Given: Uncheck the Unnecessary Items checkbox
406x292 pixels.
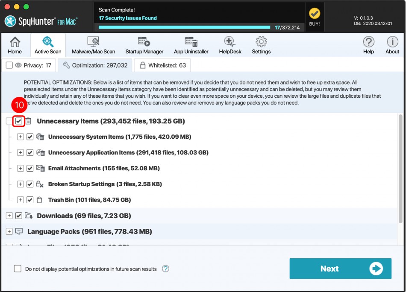Looking at the screenshot, I should (18, 121).
